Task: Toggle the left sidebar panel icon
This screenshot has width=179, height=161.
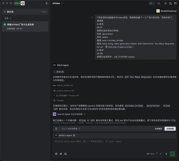Action: click(x=47, y=3)
